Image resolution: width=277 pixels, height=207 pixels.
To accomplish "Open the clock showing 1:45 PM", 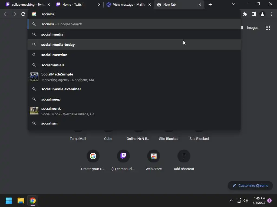I will [259, 201].
